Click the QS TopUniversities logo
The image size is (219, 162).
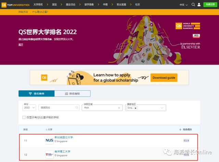coord(15,5)
